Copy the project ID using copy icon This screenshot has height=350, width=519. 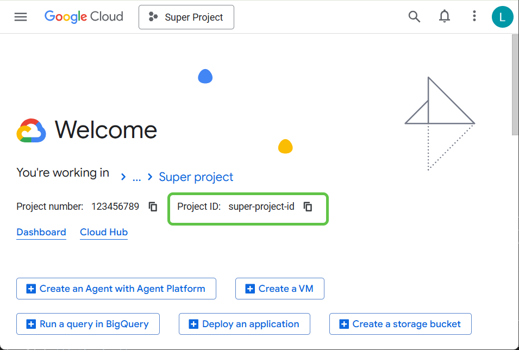point(308,207)
